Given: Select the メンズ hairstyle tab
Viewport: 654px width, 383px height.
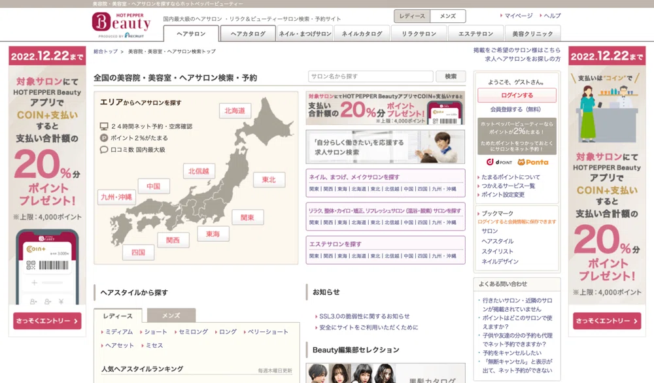Looking at the screenshot, I should coord(171,316).
